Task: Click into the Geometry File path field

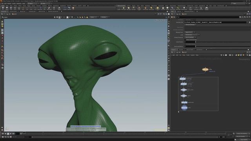Action: [215, 22]
